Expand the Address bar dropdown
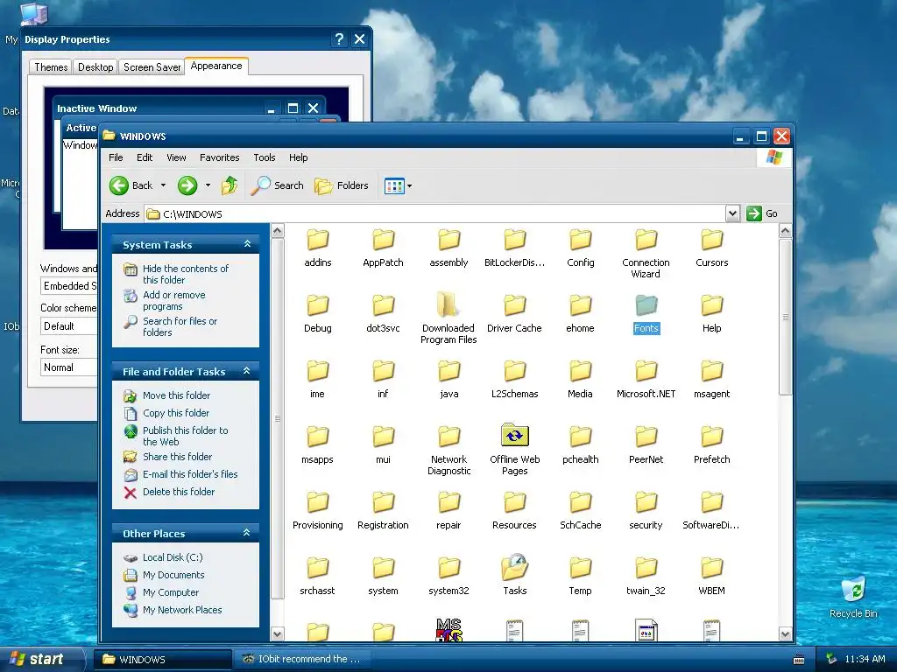The width and height of the screenshot is (897, 672). point(732,213)
